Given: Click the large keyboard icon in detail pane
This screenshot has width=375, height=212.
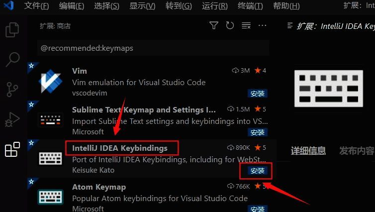Looking at the screenshot, I should (x=329, y=89).
